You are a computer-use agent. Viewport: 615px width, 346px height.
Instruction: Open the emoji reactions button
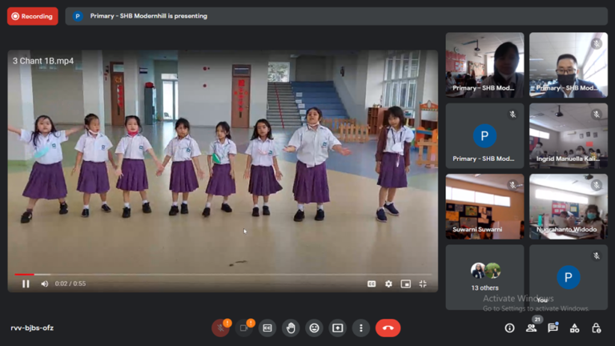(314, 328)
